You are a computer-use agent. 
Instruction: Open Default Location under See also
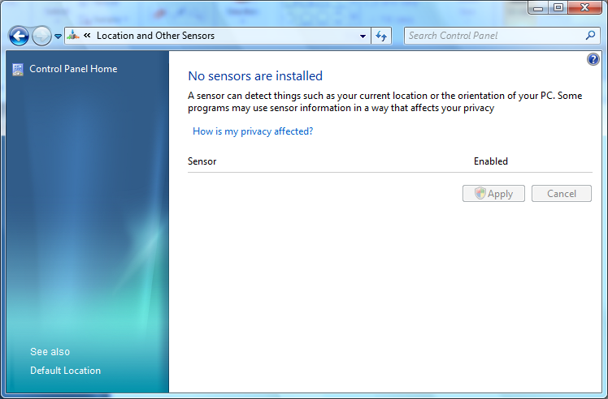[66, 371]
